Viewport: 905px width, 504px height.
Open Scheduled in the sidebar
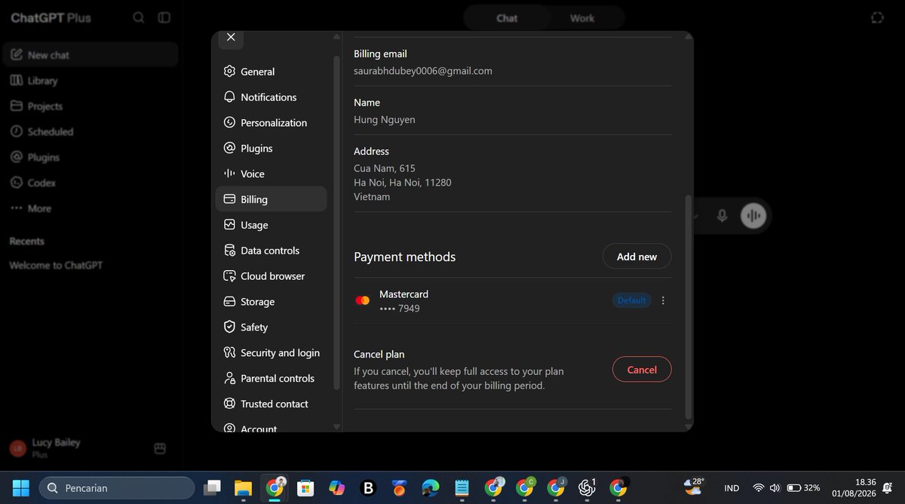coord(90,131)
